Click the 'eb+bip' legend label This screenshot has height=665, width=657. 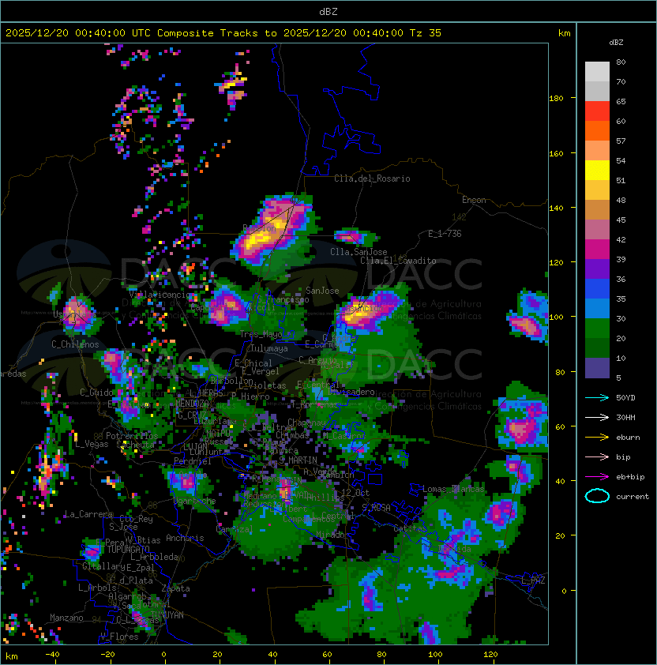(630, 477)
